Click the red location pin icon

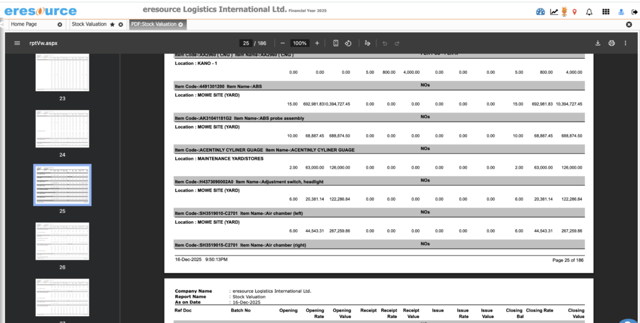pyautogui.click(x=574, y=11)
